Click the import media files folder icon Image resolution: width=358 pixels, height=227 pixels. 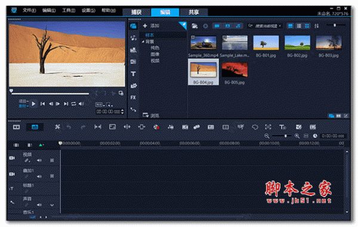pos(195,26)
